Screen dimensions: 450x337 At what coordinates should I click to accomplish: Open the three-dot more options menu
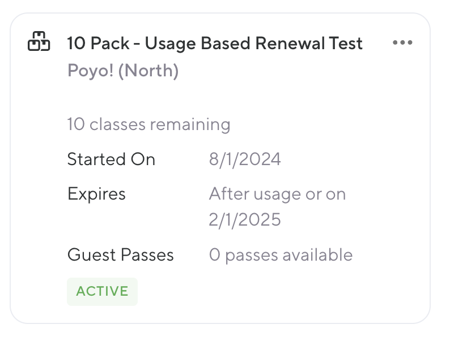click(402, 43)
